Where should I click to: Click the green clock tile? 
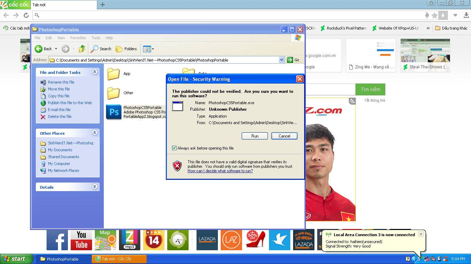click(x=178, y=240)
